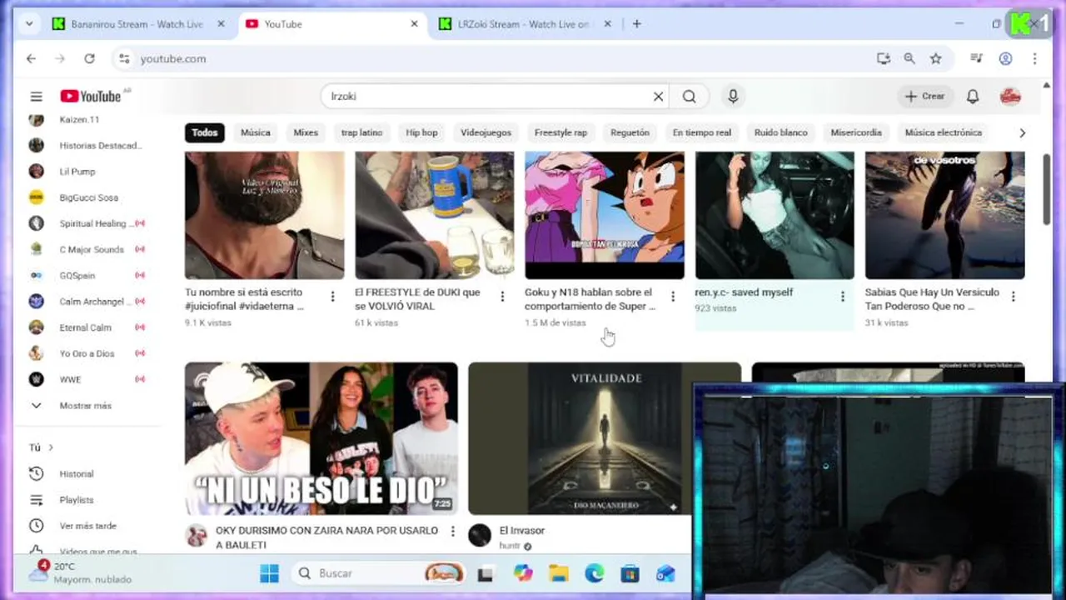Open the tab search dropdown arrow

[29, 24]
